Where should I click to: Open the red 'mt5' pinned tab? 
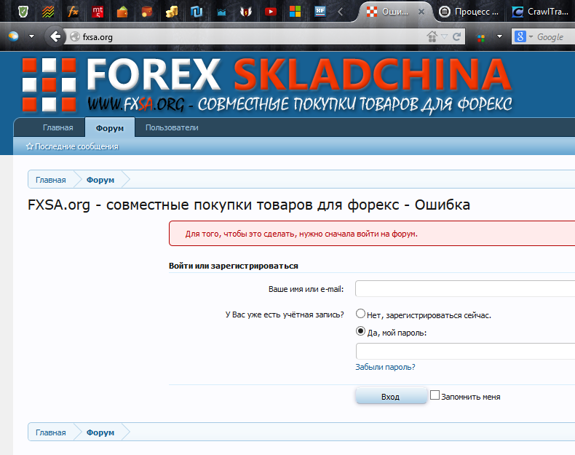click(98, 12)
